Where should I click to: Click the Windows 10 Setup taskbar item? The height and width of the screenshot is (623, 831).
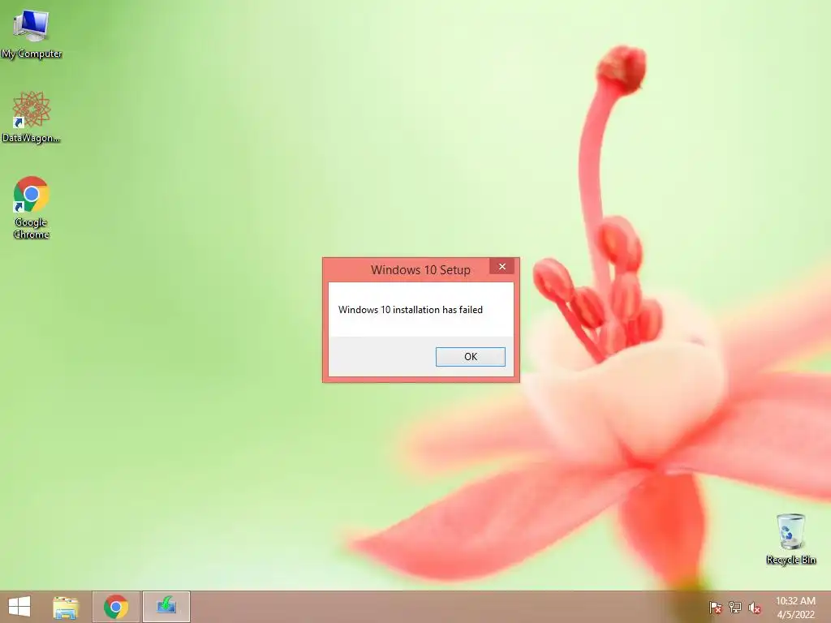pos(166,607)
